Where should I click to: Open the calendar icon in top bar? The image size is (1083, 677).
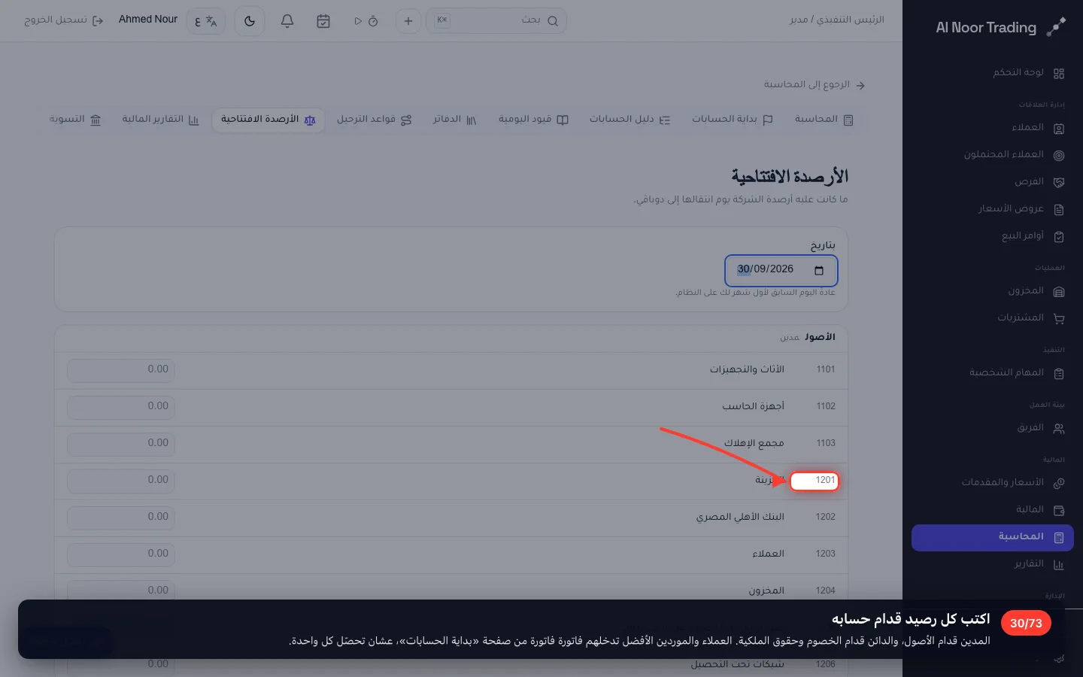click(323, 21)
